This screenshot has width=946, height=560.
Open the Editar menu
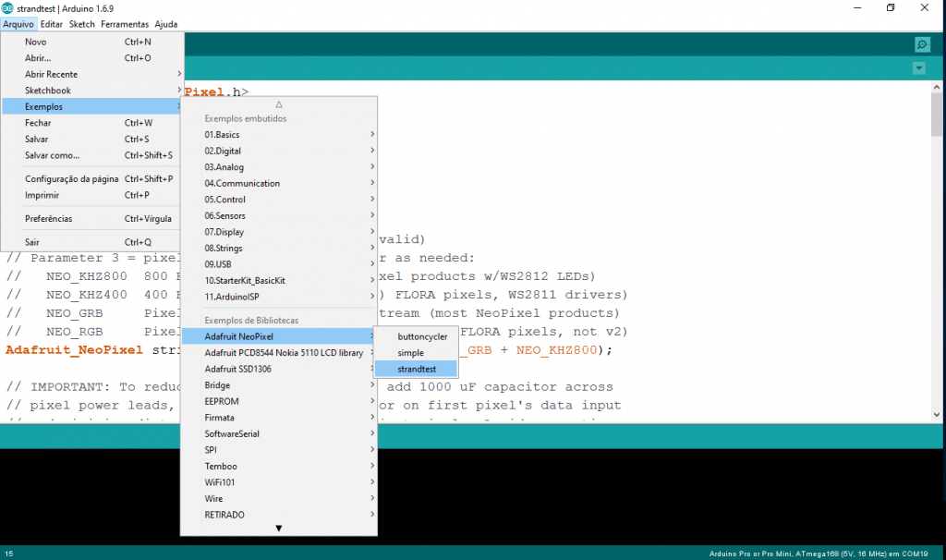(52, 24)
